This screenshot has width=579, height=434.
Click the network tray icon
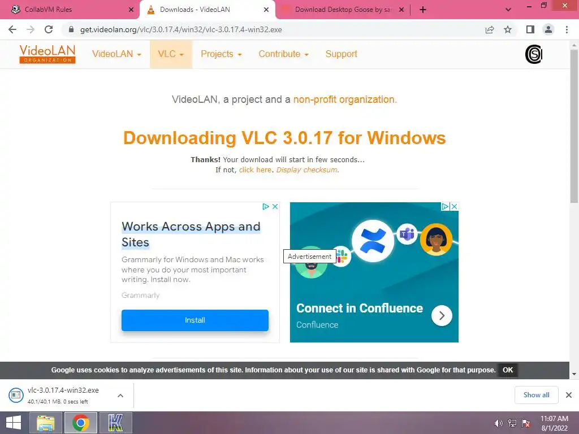coord(512,423)
